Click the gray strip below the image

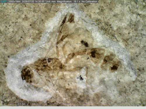coord(73,108)
